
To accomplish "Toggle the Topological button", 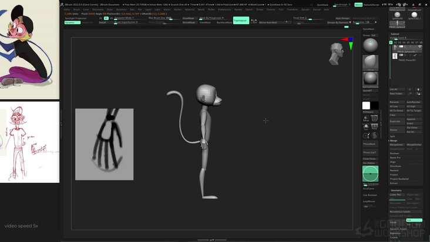I will point(241,21).
